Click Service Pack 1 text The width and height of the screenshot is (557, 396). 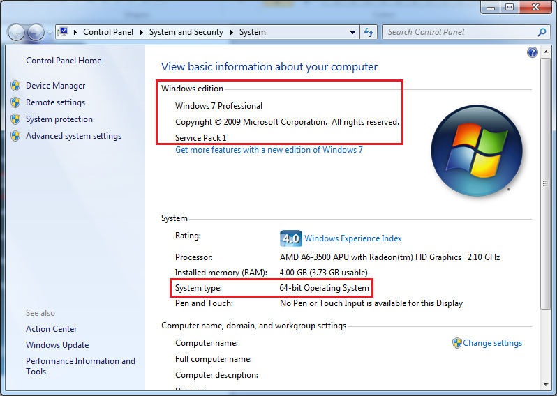point(201,138)
